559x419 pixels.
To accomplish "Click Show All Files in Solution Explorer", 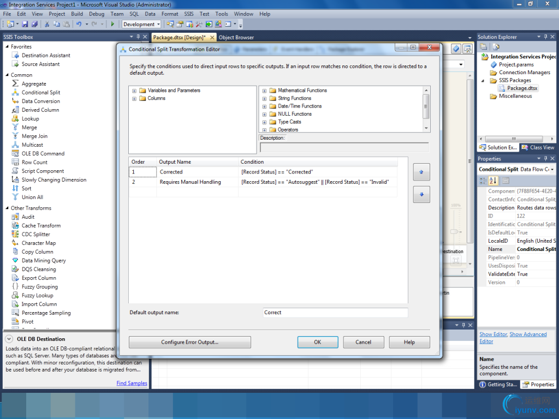I will tap(496, 47).
